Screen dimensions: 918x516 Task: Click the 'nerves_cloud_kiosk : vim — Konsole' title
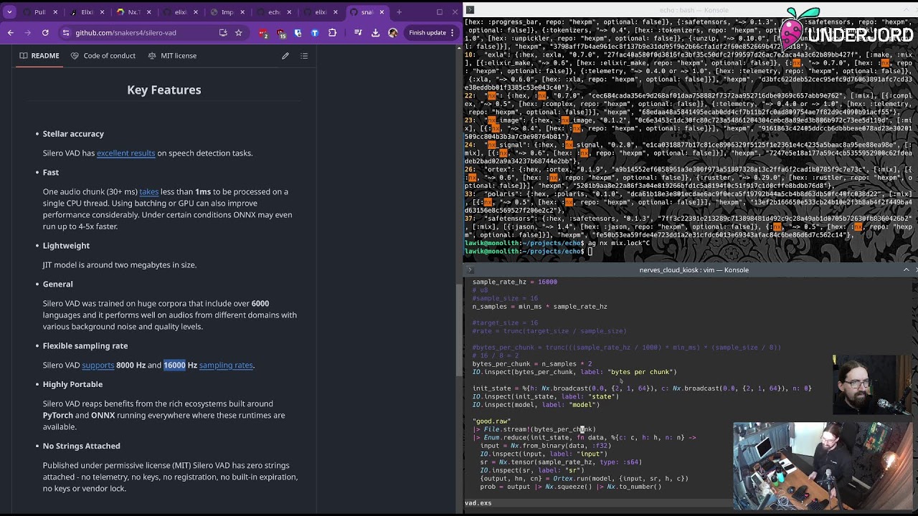click(694, 270)
